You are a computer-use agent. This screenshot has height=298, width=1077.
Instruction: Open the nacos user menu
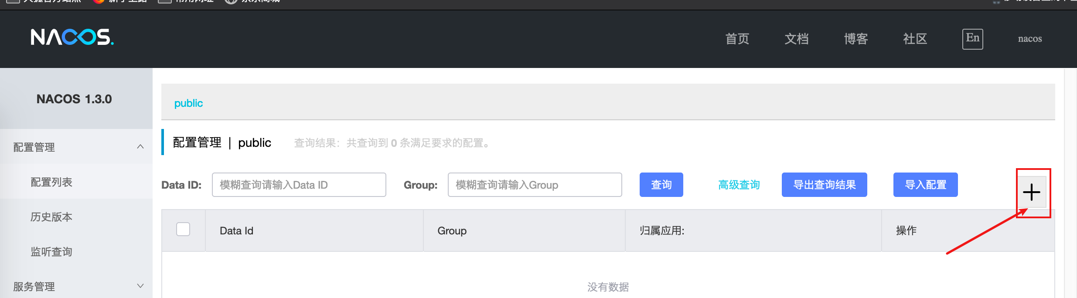tap(1030, 39)
